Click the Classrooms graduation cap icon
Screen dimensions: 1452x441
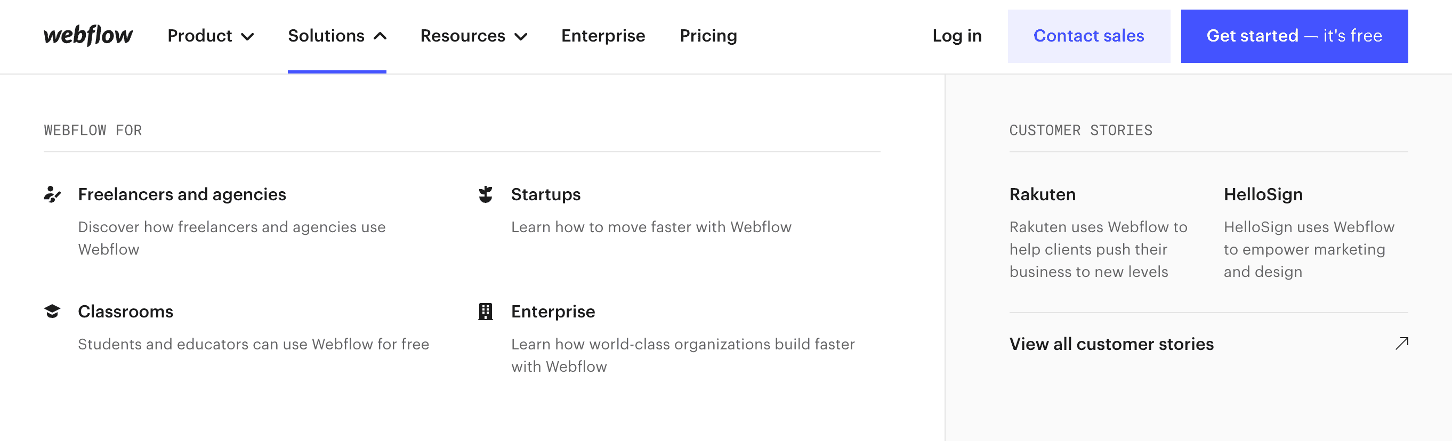[x=52, y=312]
